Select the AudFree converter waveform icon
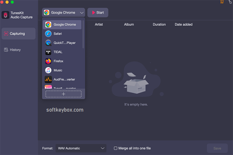 48,79
